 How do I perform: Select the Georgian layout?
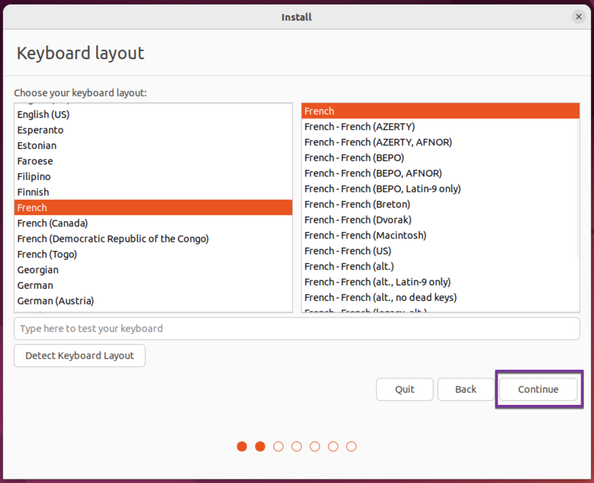point(38,270)
